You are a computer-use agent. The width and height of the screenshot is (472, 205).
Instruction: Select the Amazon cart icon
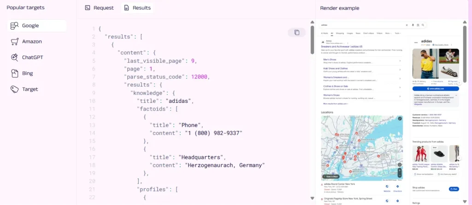(14, 41)
